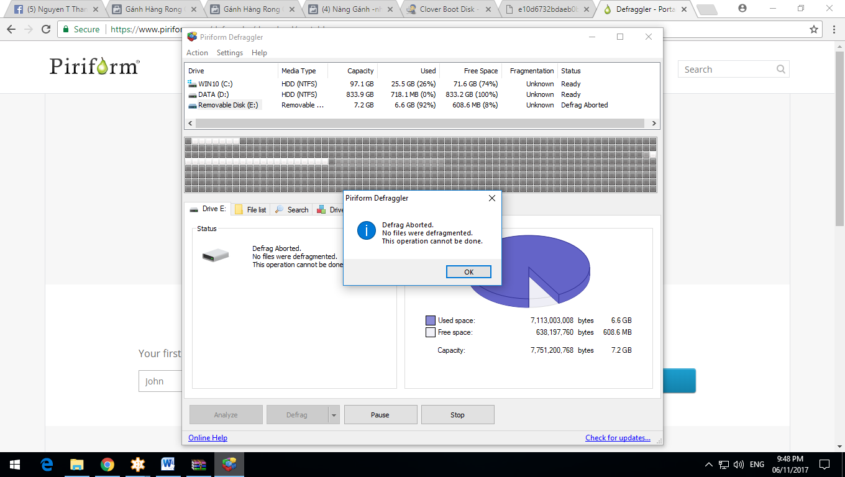Click the Pause button

tap(380, 415)
